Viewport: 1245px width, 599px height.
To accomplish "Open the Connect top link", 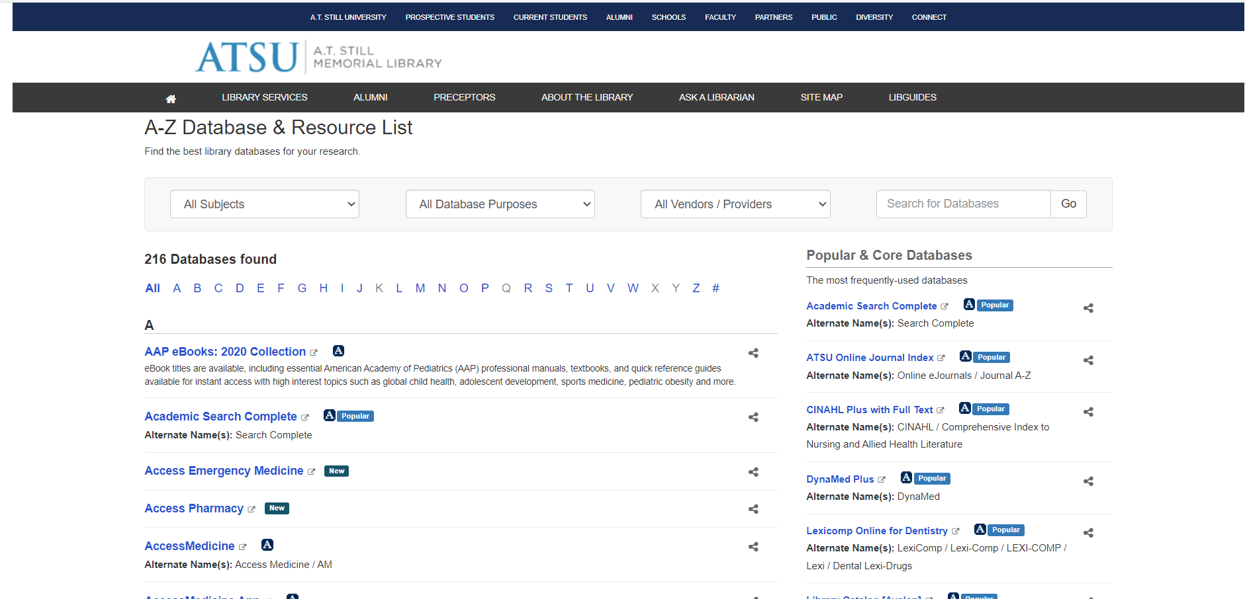I will (x=929, y=17).
